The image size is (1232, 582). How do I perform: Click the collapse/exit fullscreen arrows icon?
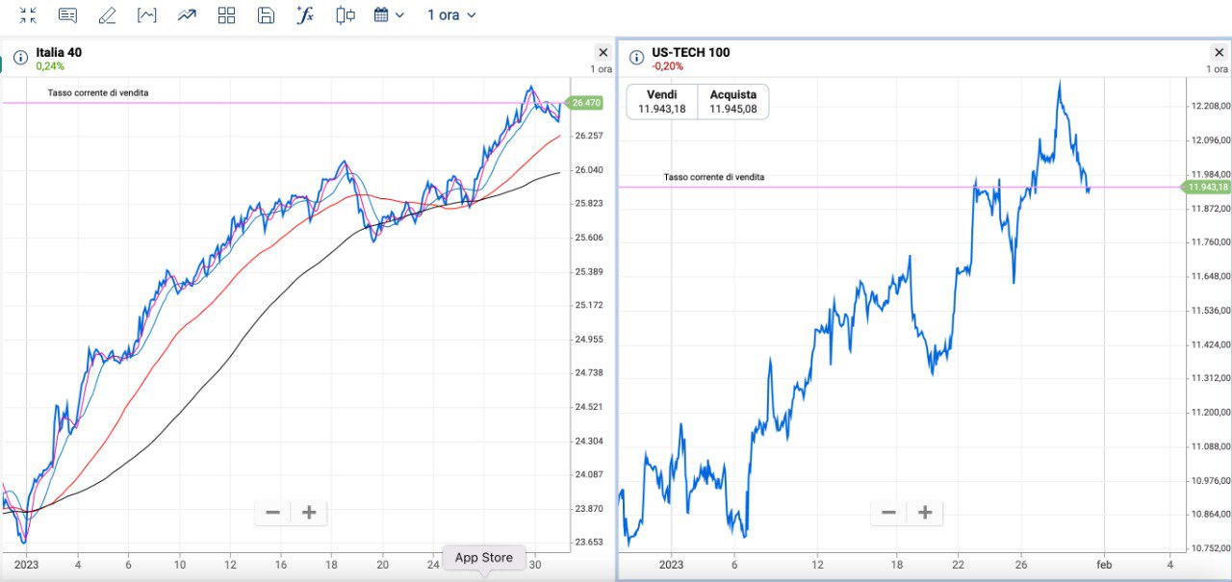click(x=28, y=15)
